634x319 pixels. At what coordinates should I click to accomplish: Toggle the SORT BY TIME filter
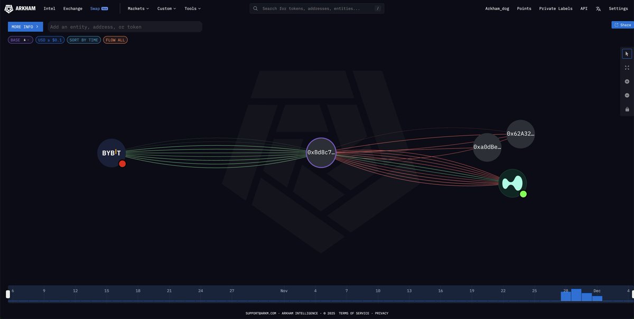84,40
